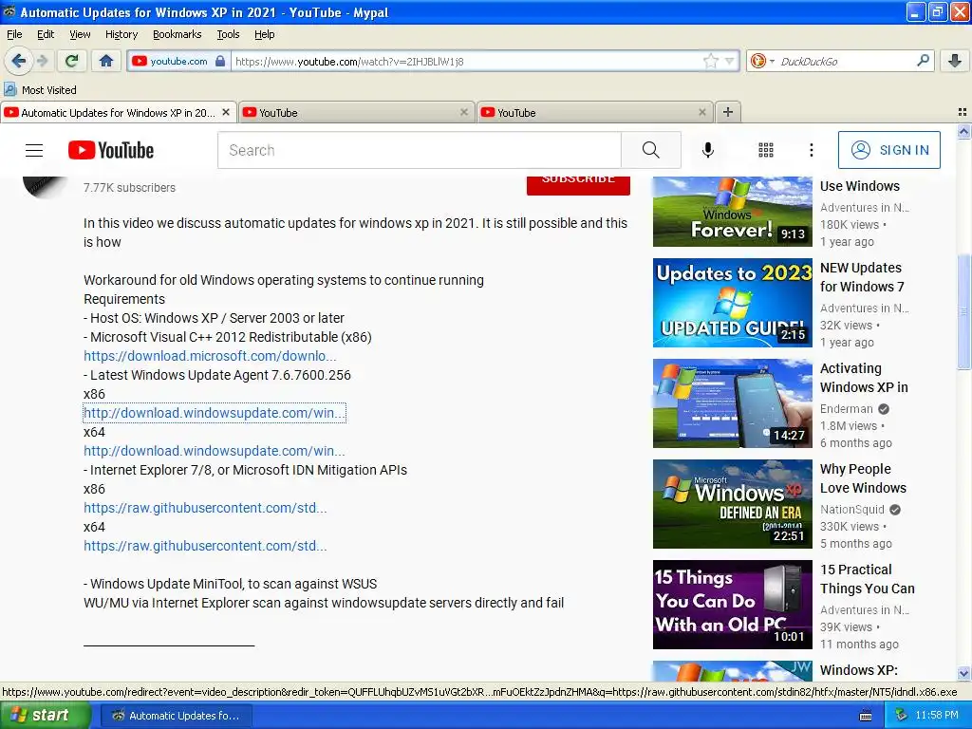Click the red SUBSCRIBE button
972x729 pixels.
coord(578,185)
